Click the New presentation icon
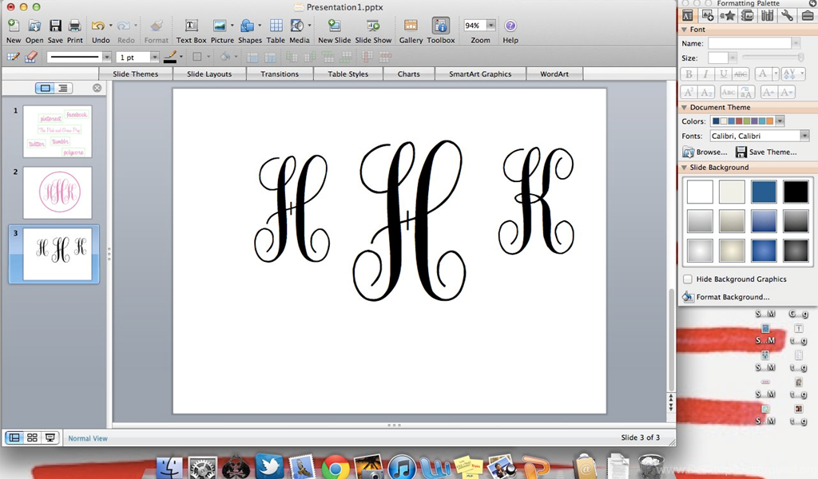This screenshot has width=818, height=479. coord(14,27)
